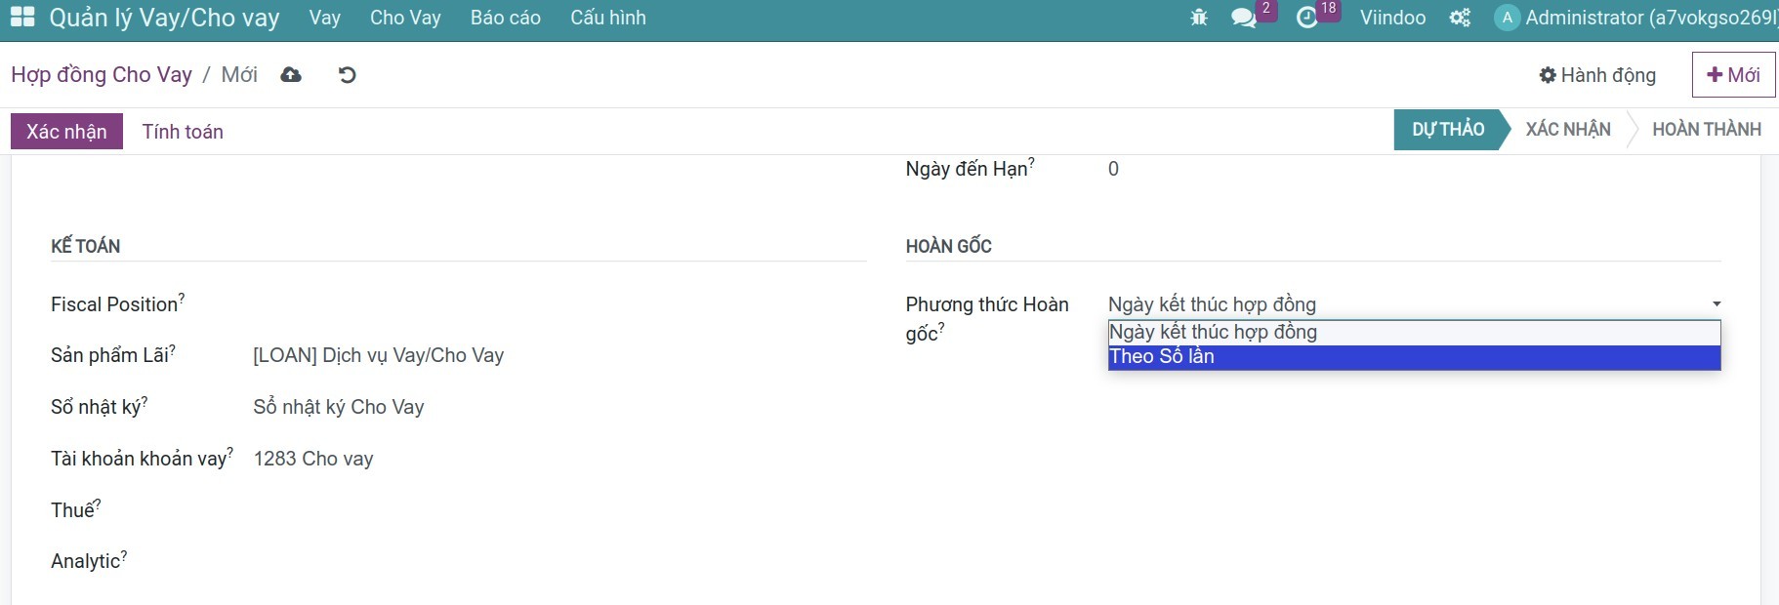1779x605 pixels.
Task: Open the Báo cáo menu
Action: 506,18
